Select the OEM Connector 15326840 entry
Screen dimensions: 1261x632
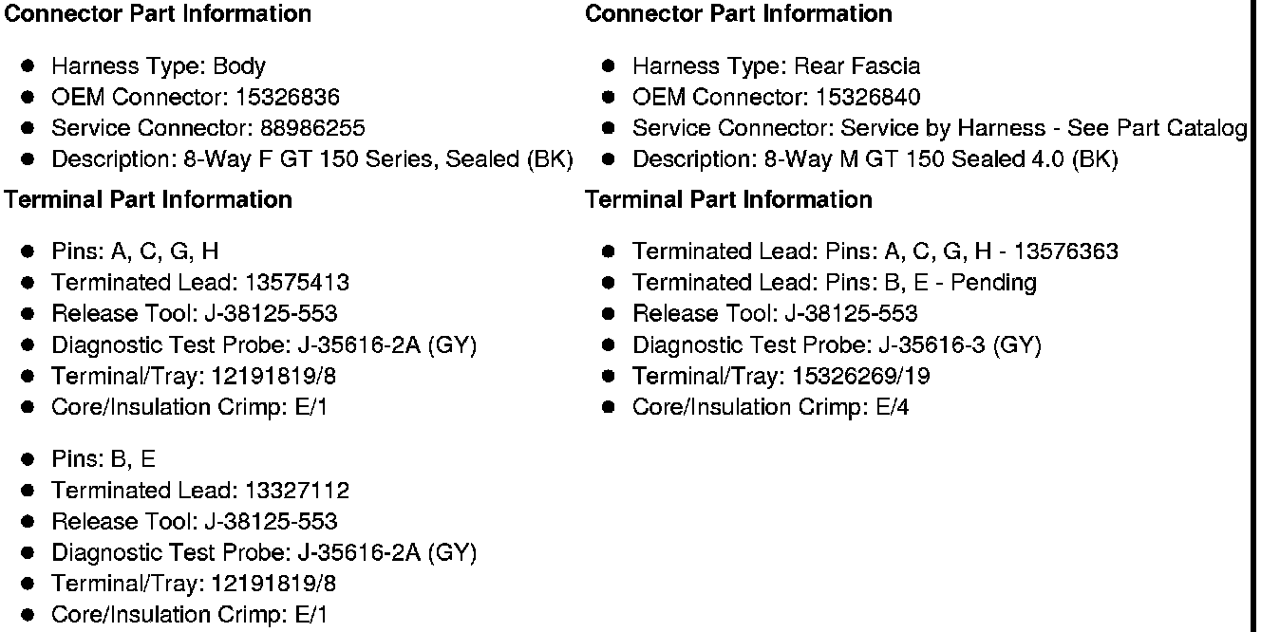click(776, 97)
